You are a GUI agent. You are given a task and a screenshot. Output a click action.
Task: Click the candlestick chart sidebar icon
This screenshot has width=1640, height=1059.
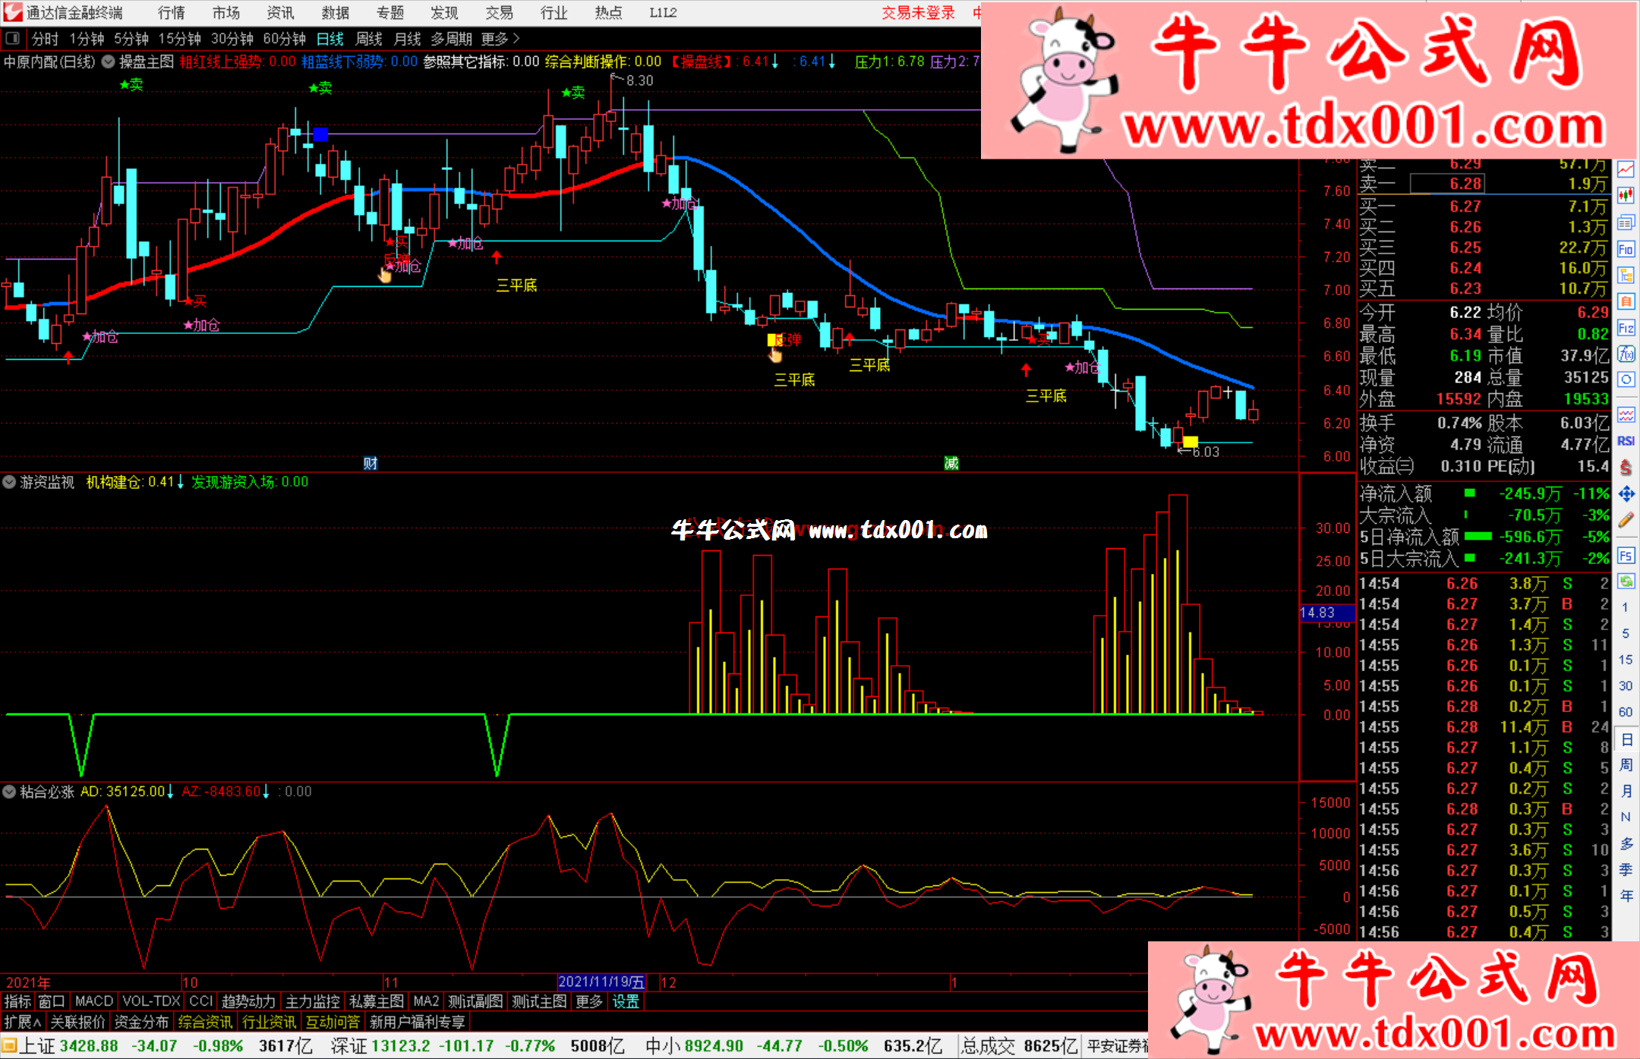click(1626, 196)
